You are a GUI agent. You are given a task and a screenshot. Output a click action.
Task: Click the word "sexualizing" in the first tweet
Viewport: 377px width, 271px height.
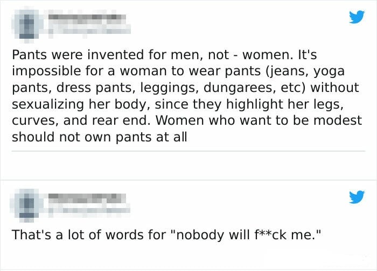[x=48, y=104]
